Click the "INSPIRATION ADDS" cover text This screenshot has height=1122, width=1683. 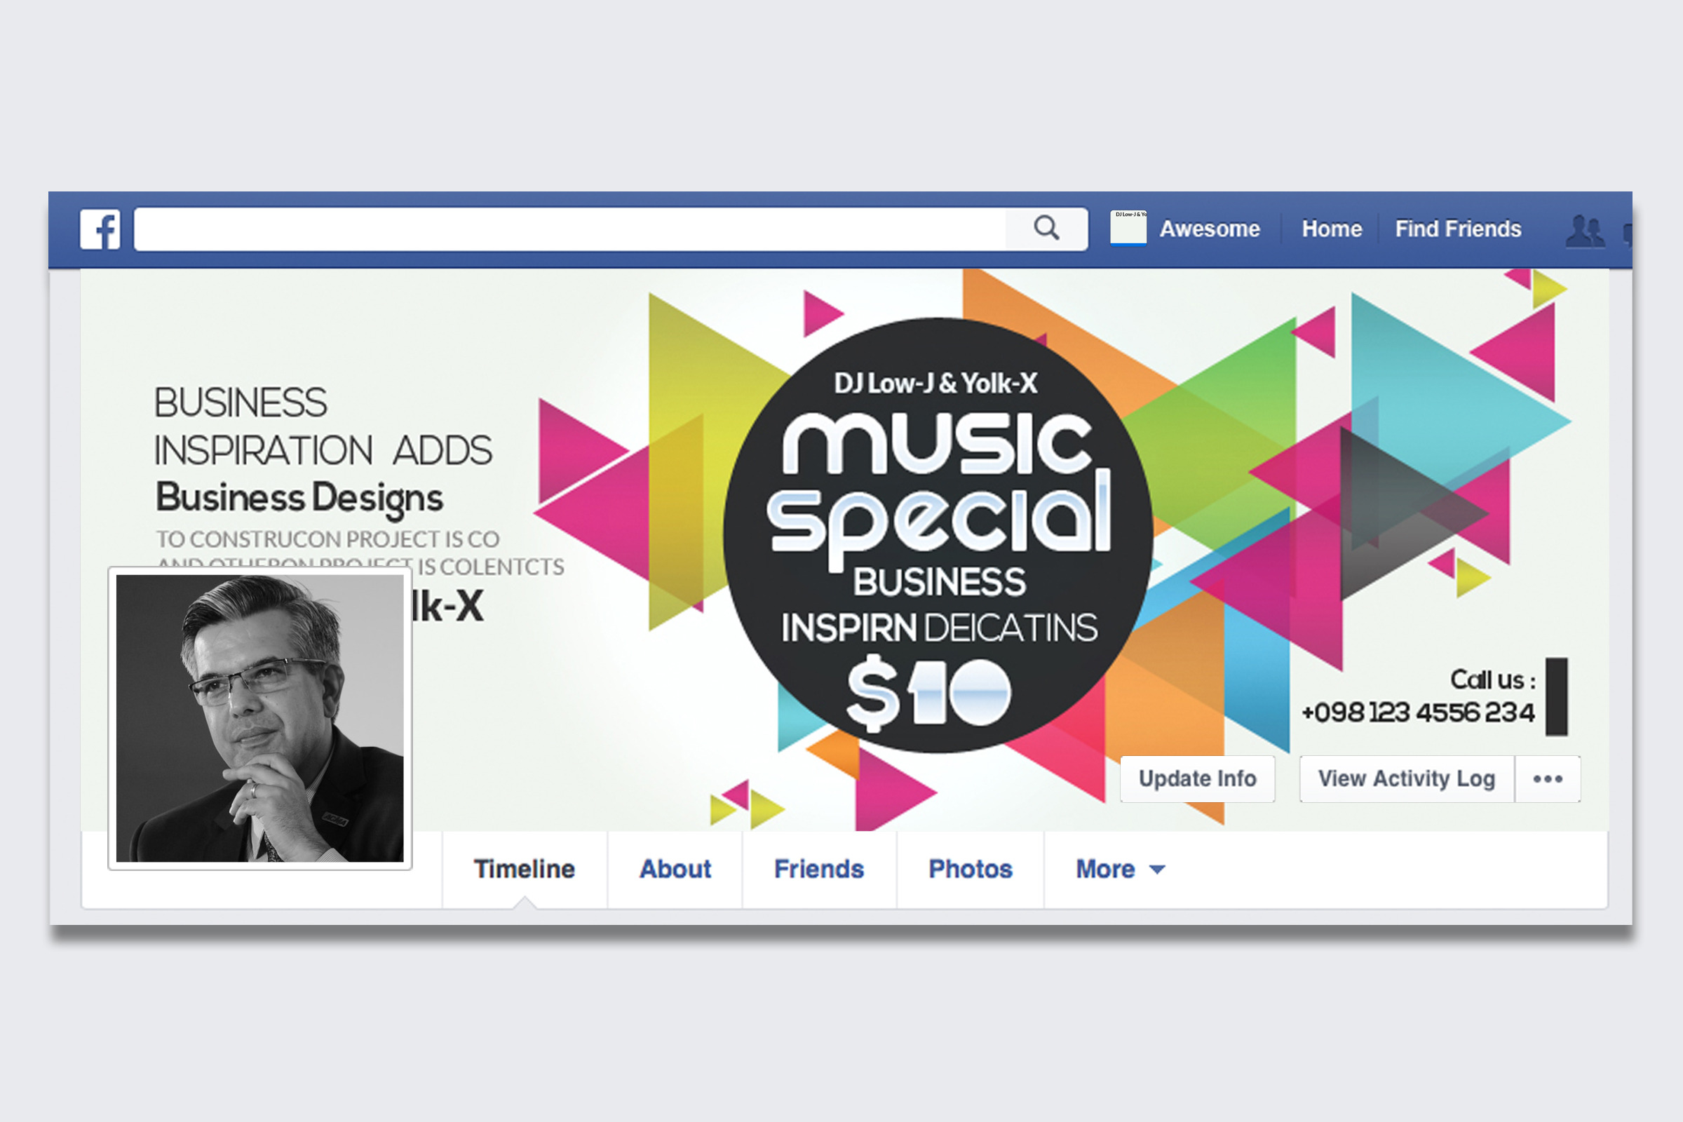(323, 451)
